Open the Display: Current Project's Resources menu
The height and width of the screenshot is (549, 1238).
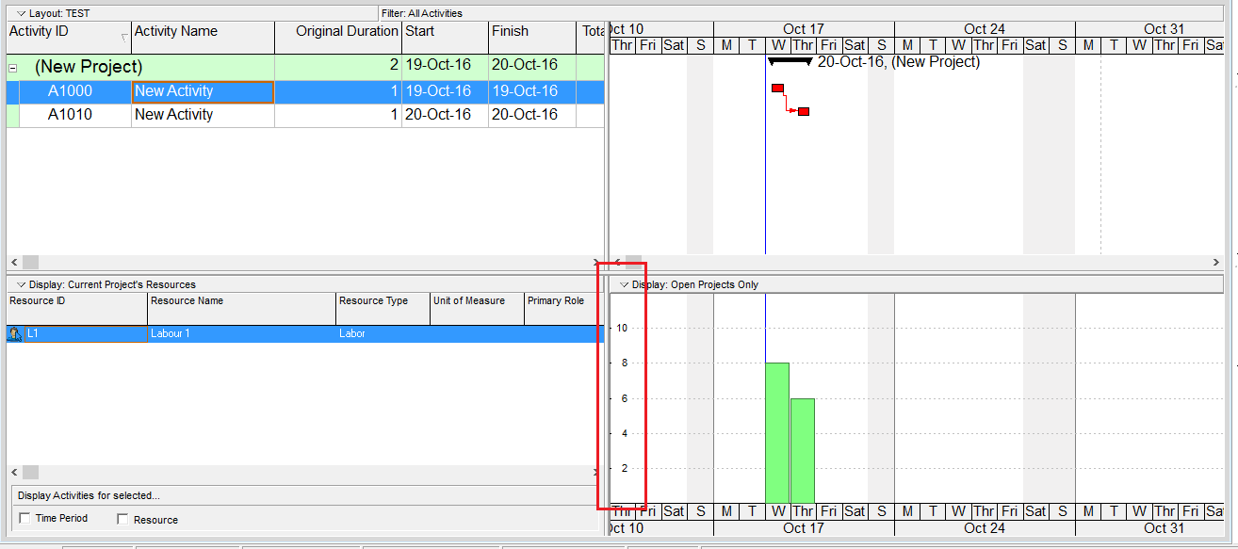coord(21,284)
